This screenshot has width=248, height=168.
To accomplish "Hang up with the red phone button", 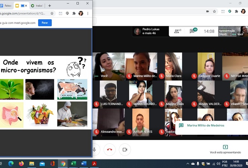I will pyautogui.click(x=109, y=150).
